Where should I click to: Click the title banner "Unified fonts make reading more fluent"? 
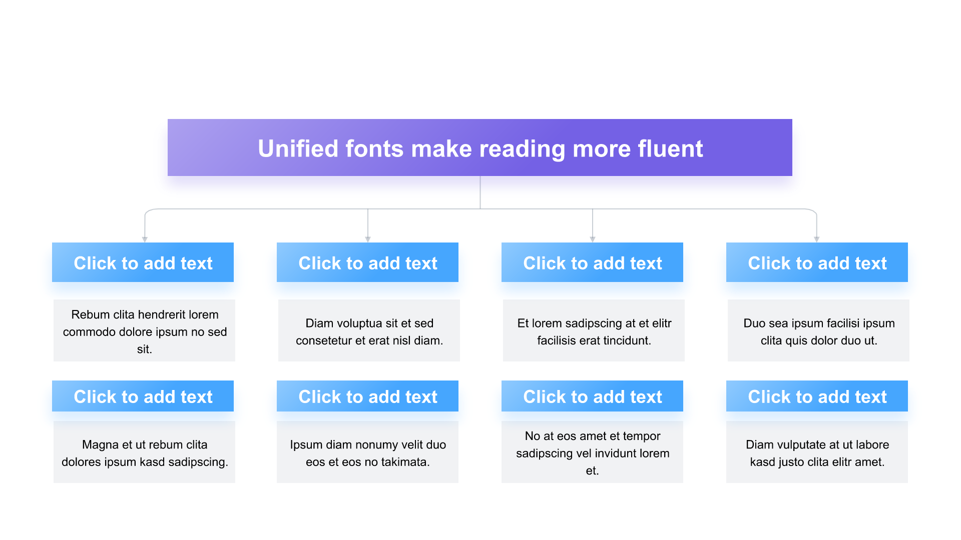point(479,148)
